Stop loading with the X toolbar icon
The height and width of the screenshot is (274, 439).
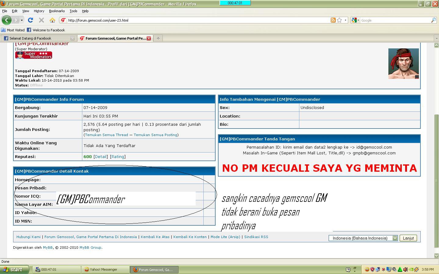41,20
